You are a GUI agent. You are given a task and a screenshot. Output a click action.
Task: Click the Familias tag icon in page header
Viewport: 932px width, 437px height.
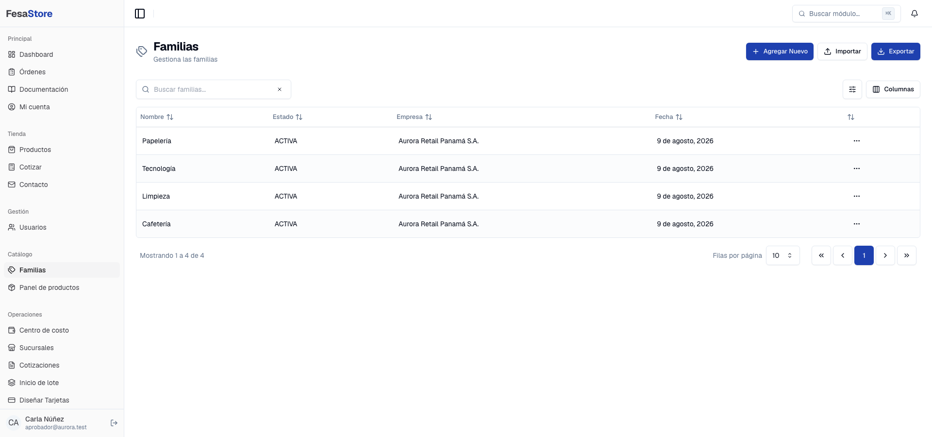click(142, 51)
